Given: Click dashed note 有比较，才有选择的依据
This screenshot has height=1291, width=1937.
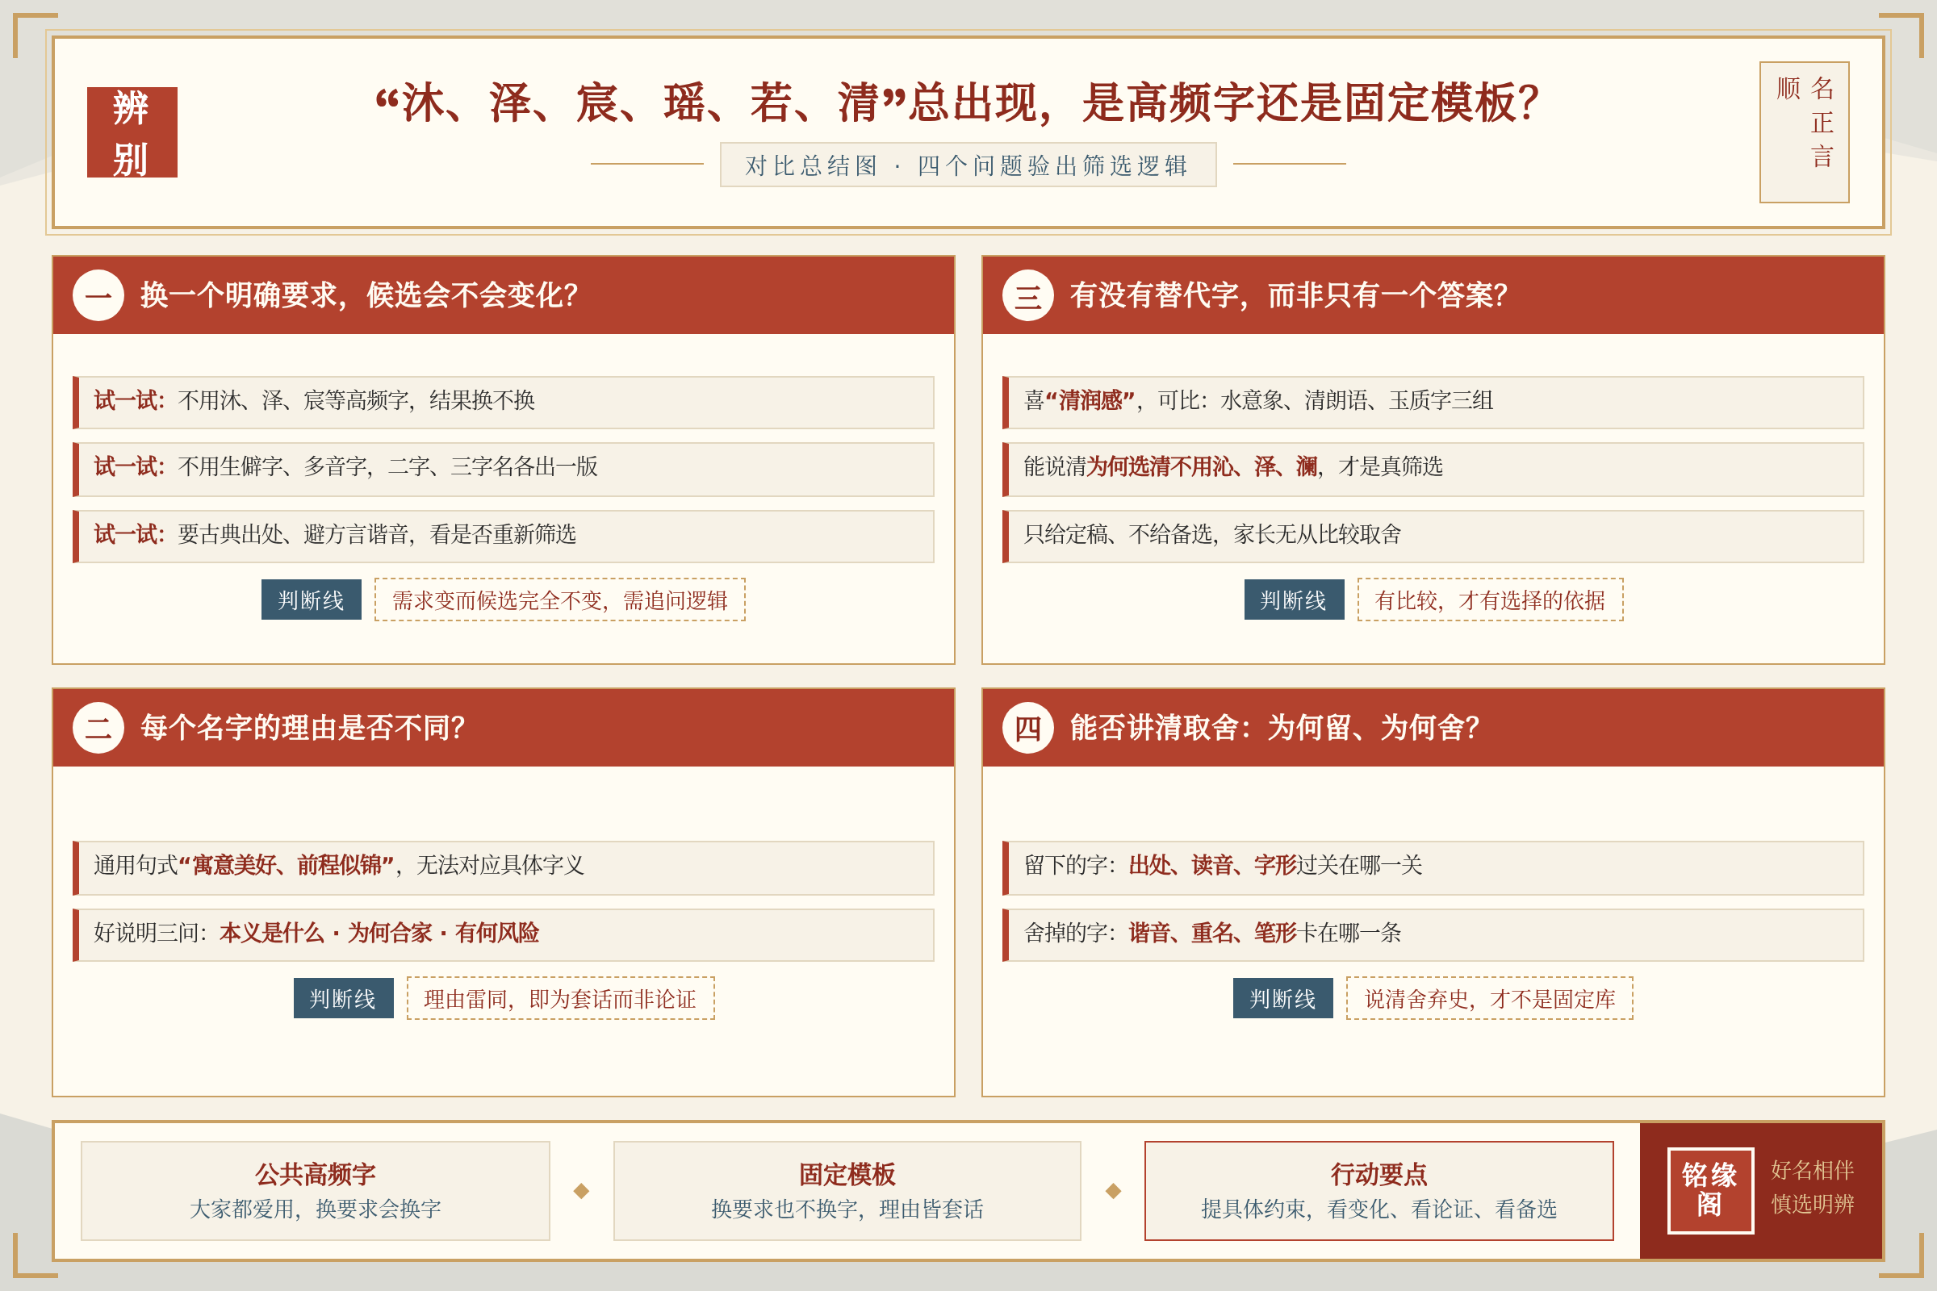Looking at the screenshot, I should point(1491,600).
